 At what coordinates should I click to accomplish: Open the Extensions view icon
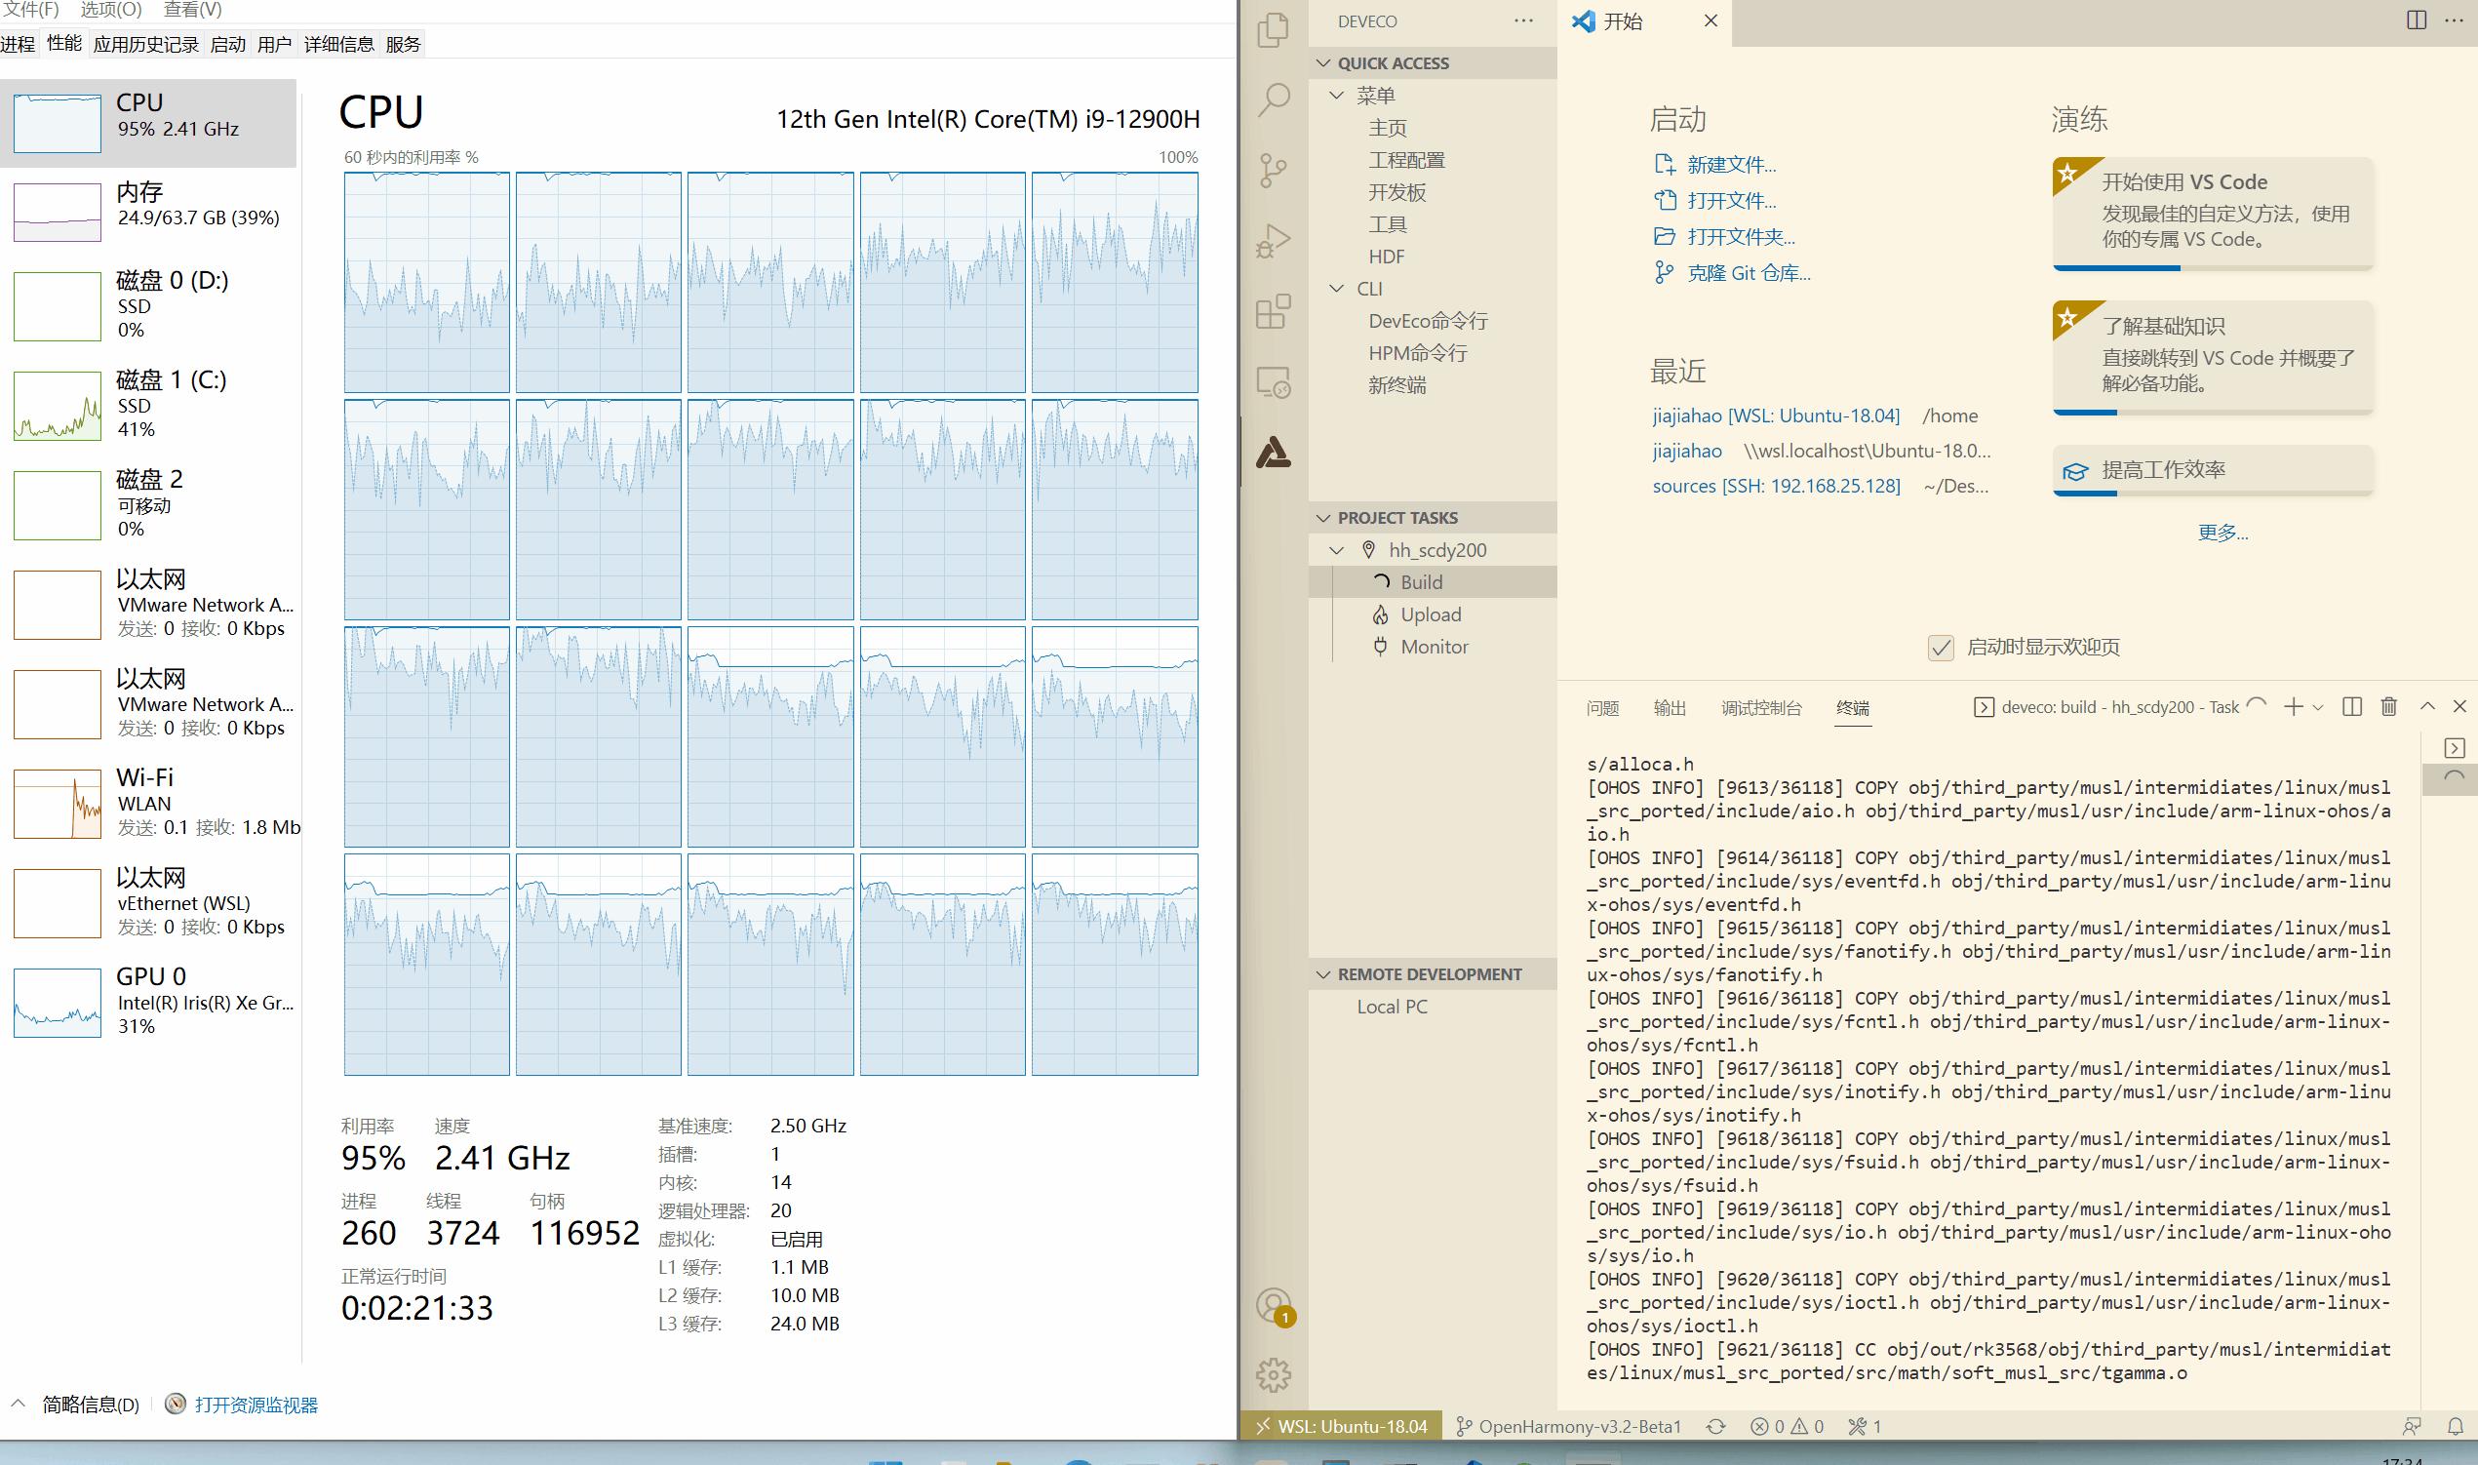coord(1273,312)
